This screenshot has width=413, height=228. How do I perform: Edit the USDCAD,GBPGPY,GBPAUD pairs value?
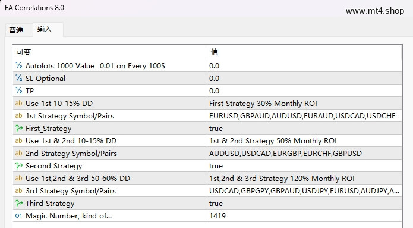pos(304,190)
